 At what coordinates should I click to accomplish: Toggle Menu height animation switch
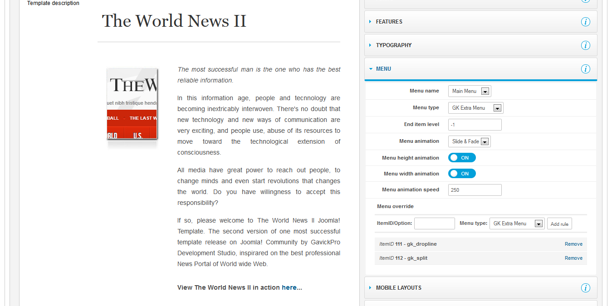tap(462, 158)
